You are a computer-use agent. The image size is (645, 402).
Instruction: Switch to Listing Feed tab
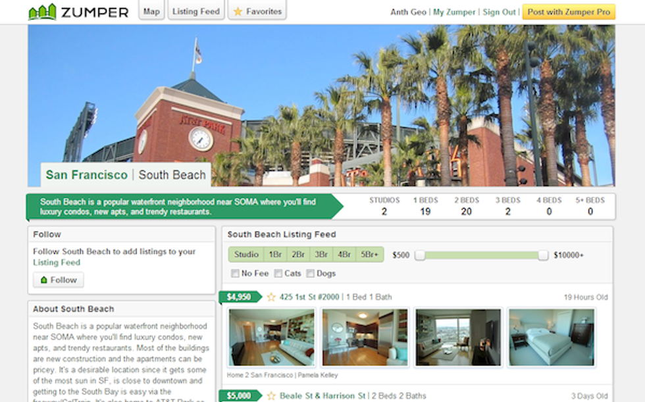[x=195, y=11]
